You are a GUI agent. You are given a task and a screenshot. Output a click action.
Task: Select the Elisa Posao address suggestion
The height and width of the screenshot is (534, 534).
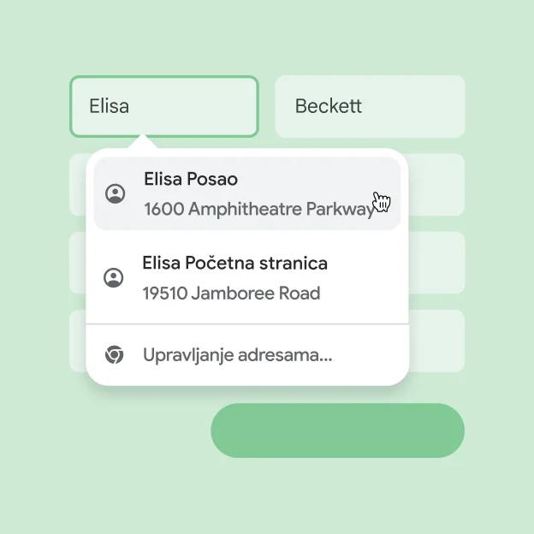[246, 194]
